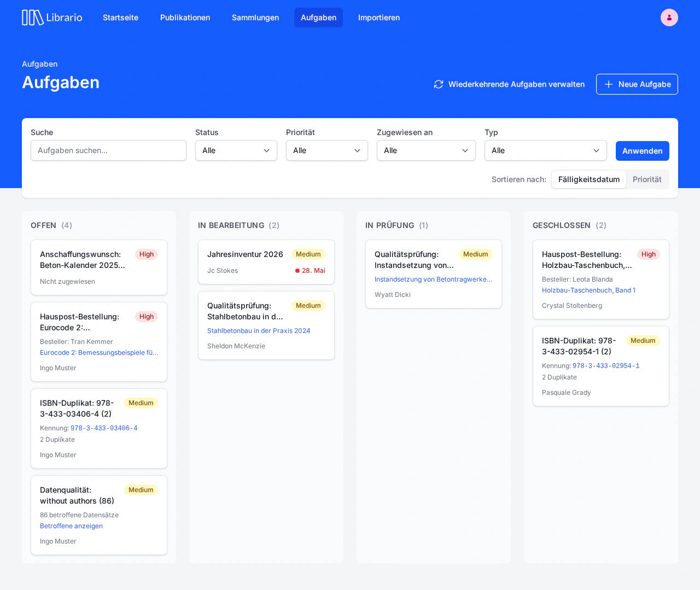Open the Publikationen nav item
Screen dimensions: 700x590
[185, 17]
